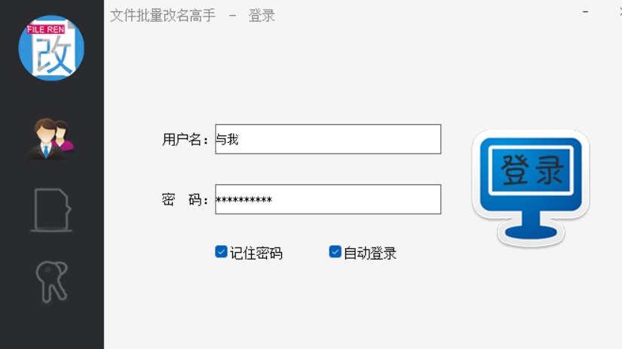Image resolution: width=622 pixels, height=349 pixels.
Task: Place cursor after 与我 username text
Action: tap(240, 139)
